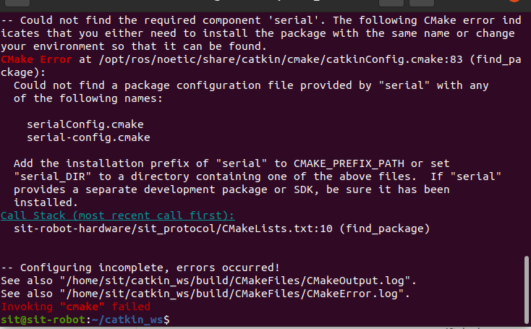Click the underlined Call Stack heading
This screenshot has height=329, width=531.
click(117, 215)
